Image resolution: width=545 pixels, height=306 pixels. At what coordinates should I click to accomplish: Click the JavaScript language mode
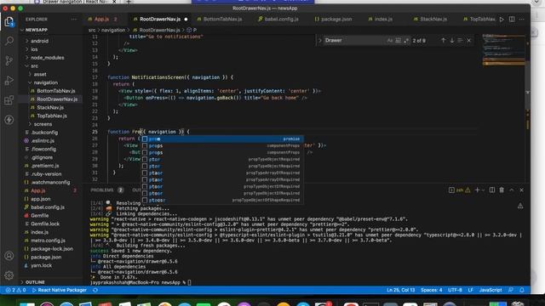490,290
